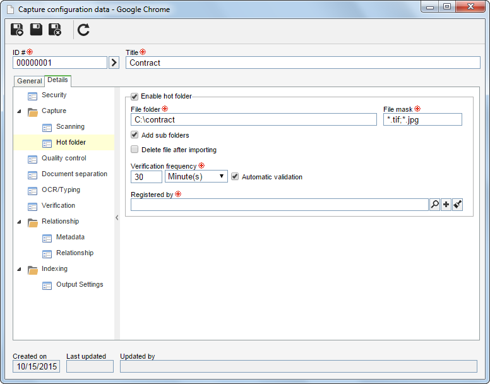Click the Document separation page icon
Screen dimensions: 490x384
tap(32, 175)
